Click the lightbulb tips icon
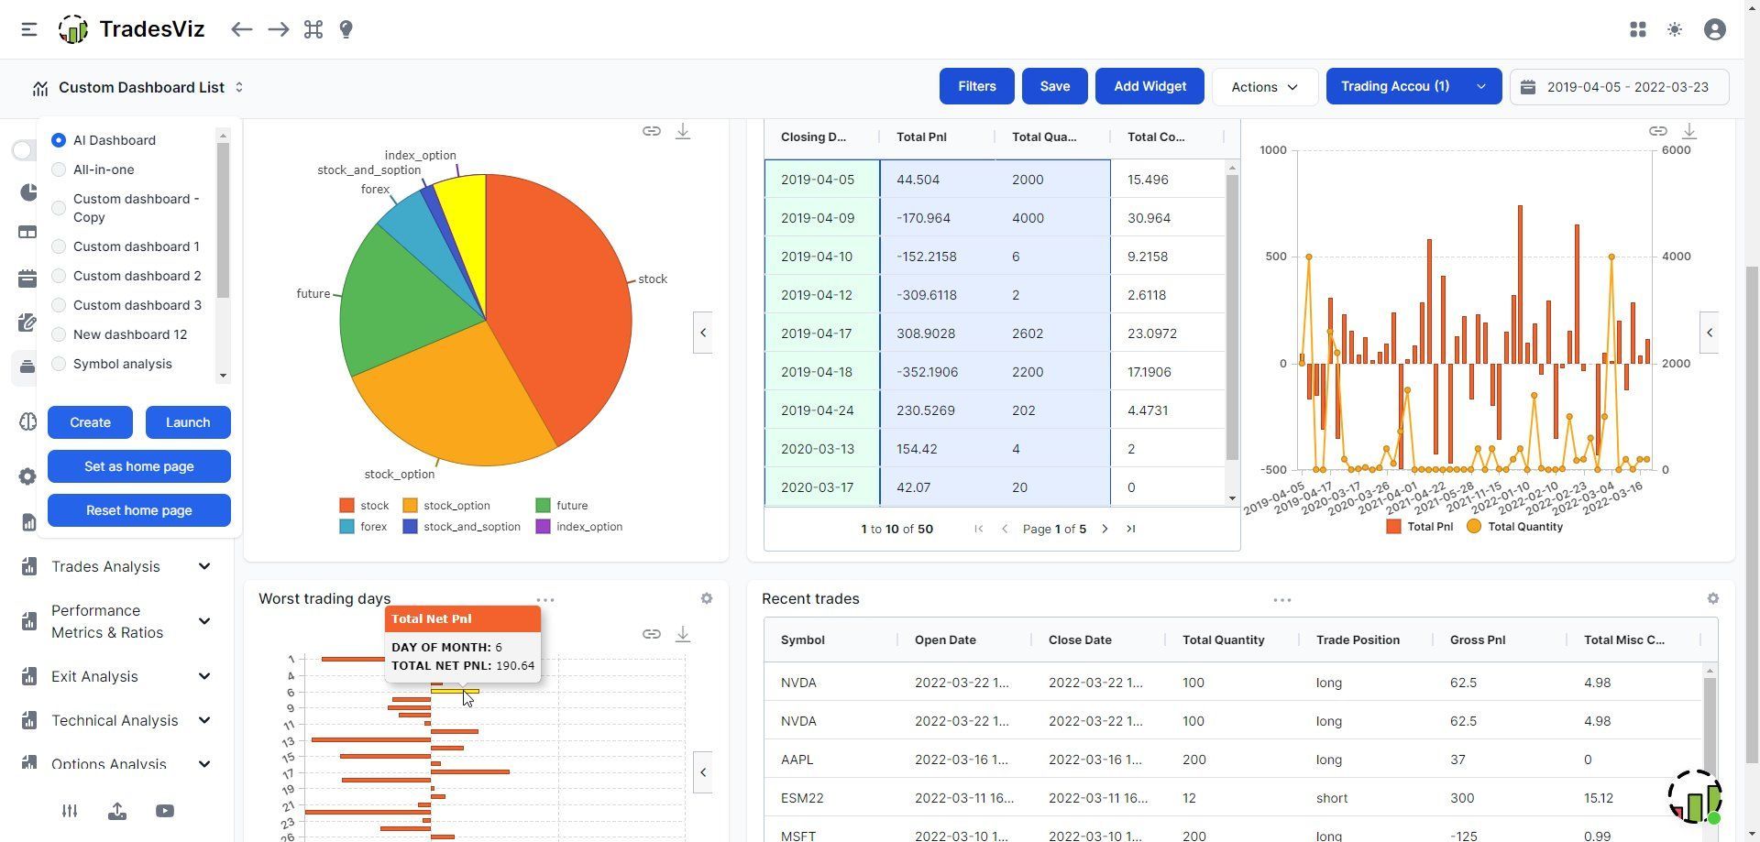 click(x=346, y=29)
